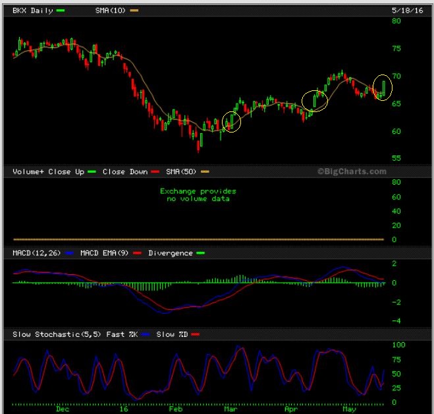Click the 80 price label on the top chart

pyautogui.click(x=396, y=21)
